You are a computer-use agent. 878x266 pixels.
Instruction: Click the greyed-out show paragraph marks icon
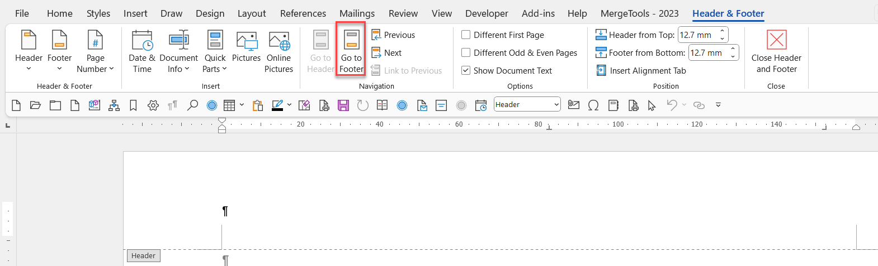172,105
